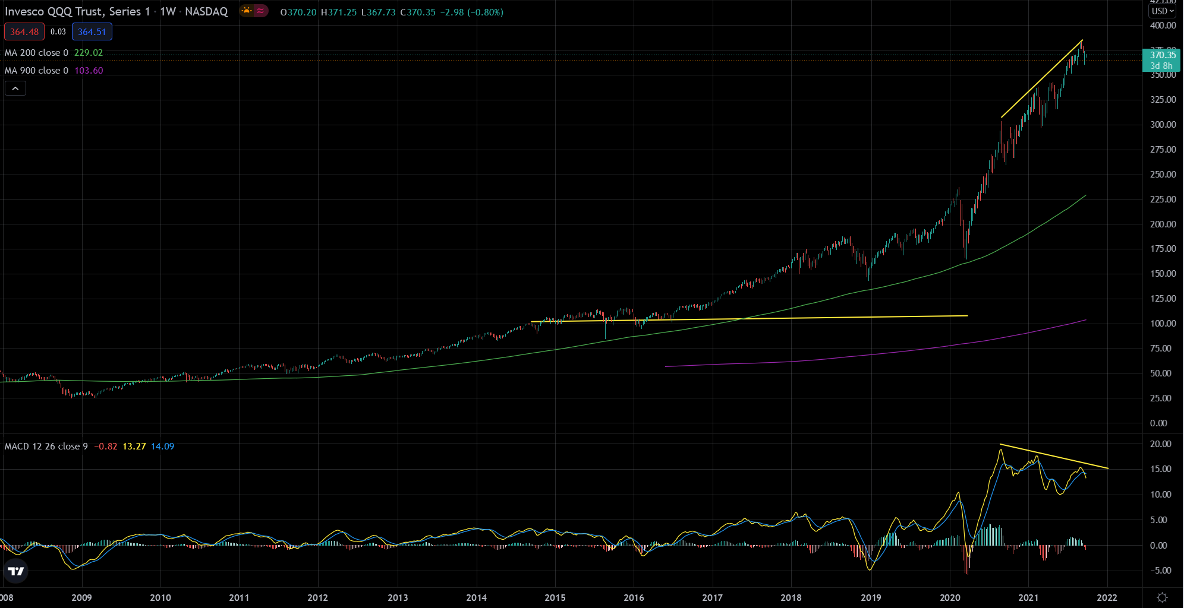The width and height of the screenshot is (1184, 608).
Task: Click the low value L367.73
Action: click(x=378, y=12)
